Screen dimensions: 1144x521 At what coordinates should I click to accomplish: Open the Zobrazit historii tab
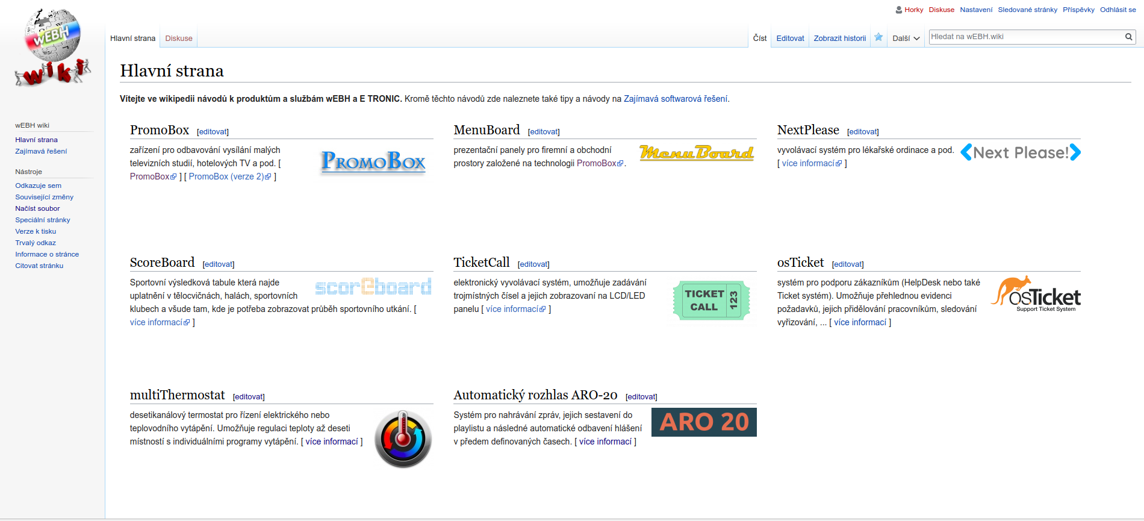[839, 39]
